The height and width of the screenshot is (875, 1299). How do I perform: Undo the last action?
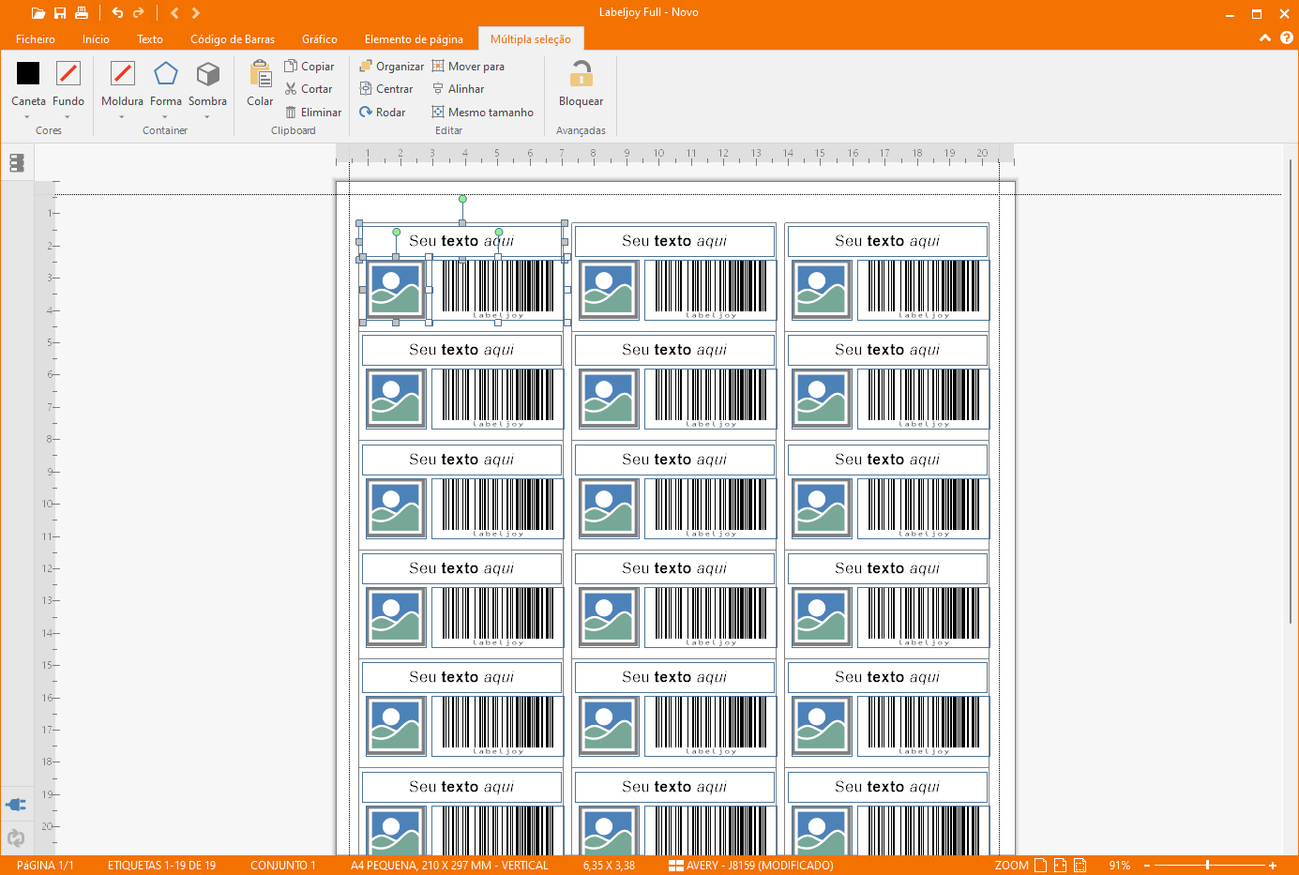(117, 13)
